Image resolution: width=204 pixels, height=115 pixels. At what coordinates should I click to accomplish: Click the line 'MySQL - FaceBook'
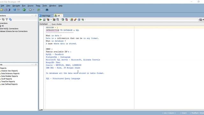click(x=55, y=54)
